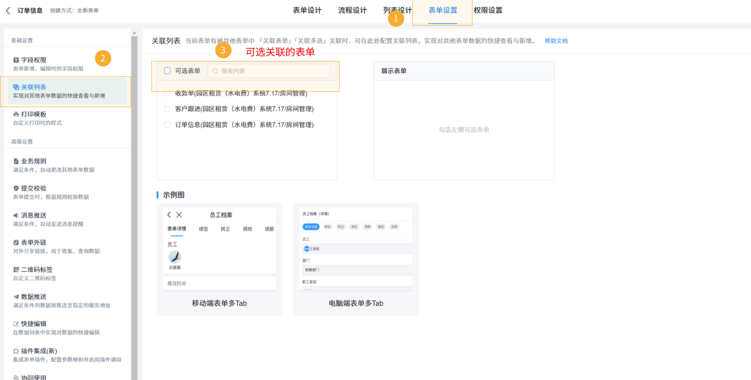This screenshot has width=751, height=380.
Task: Switch to the 流程设计 tab
Action: pos(352,10)
